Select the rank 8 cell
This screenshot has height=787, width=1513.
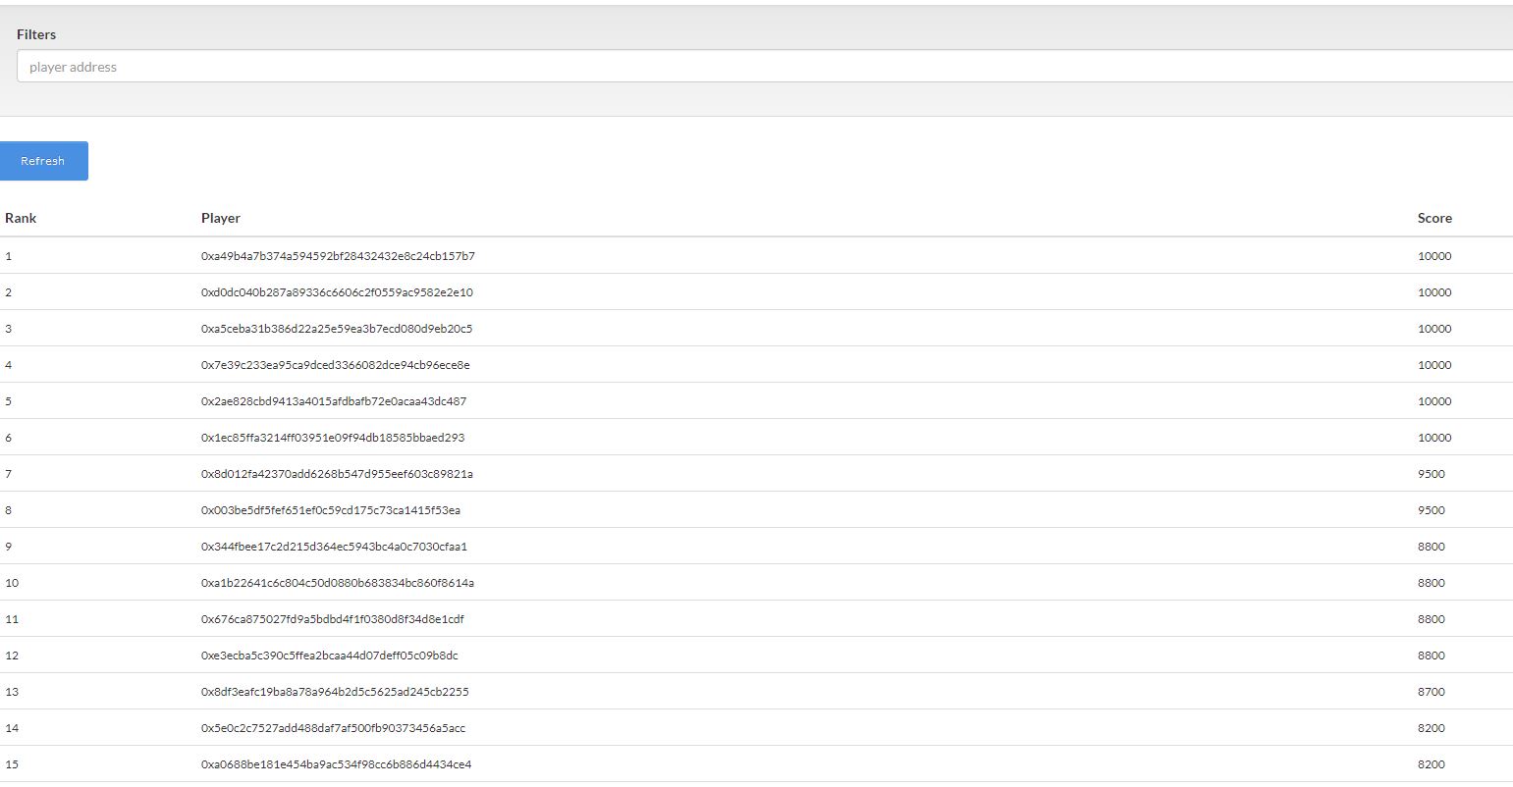9,510
